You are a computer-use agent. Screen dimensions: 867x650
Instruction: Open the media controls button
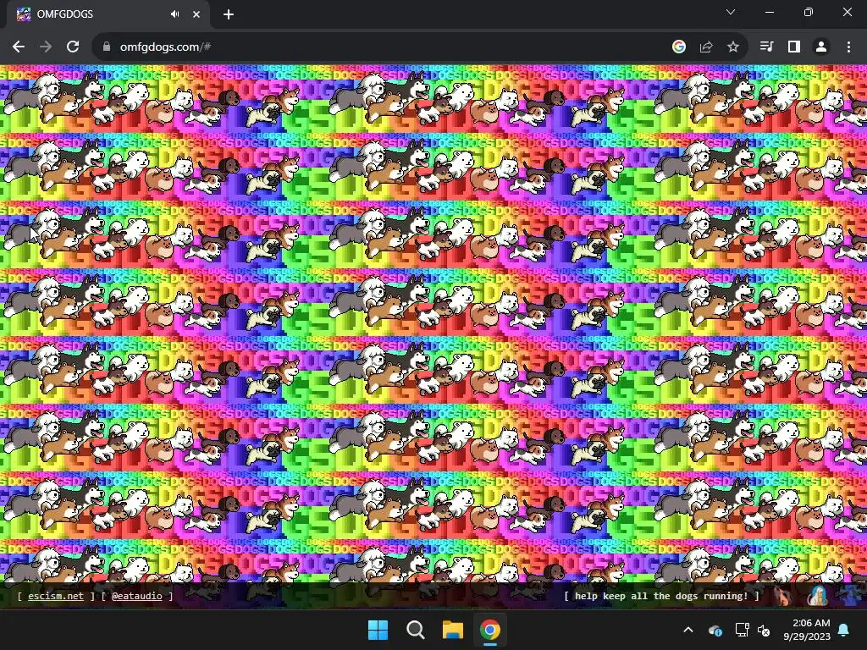766,47
